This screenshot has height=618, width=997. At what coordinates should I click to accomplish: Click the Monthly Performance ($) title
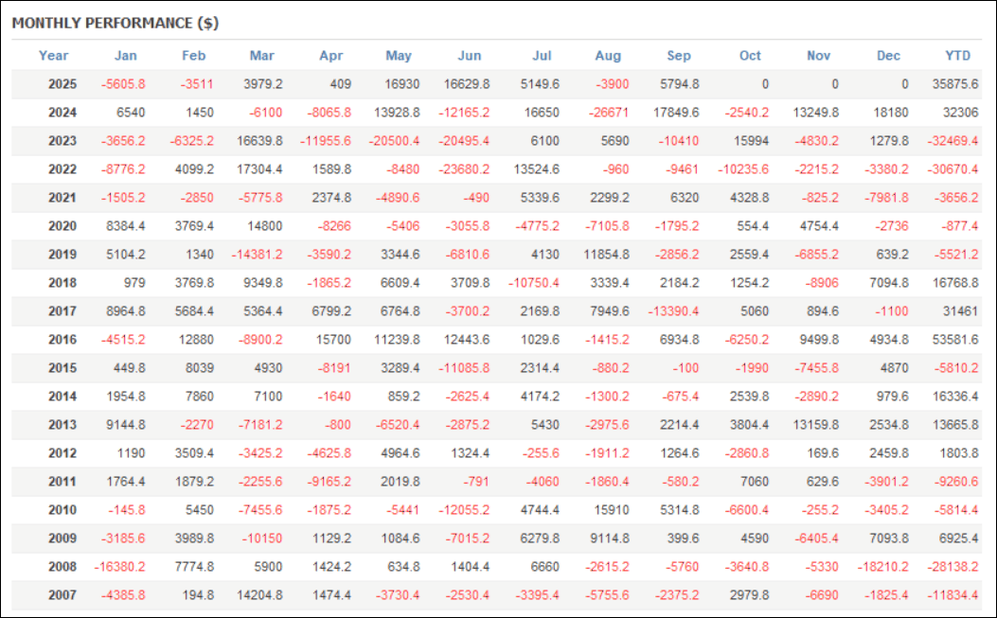click(x=115, y=22)
